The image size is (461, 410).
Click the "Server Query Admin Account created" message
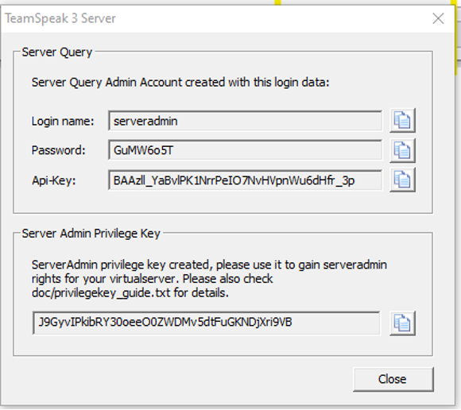click(180, 83)
